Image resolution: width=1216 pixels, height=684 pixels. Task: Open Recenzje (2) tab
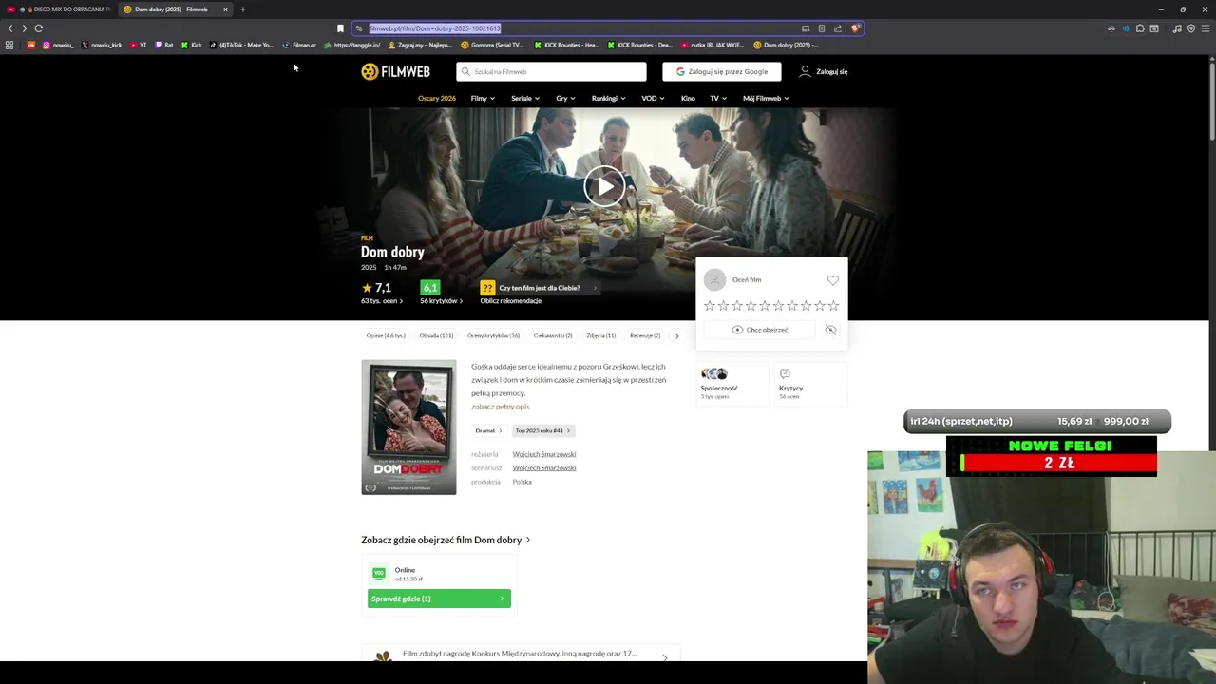pos(645,335)
